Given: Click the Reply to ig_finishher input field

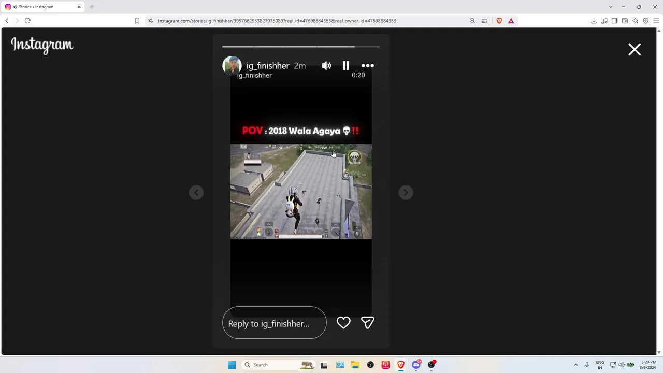Looking at the screenshot, I should 275,323.
